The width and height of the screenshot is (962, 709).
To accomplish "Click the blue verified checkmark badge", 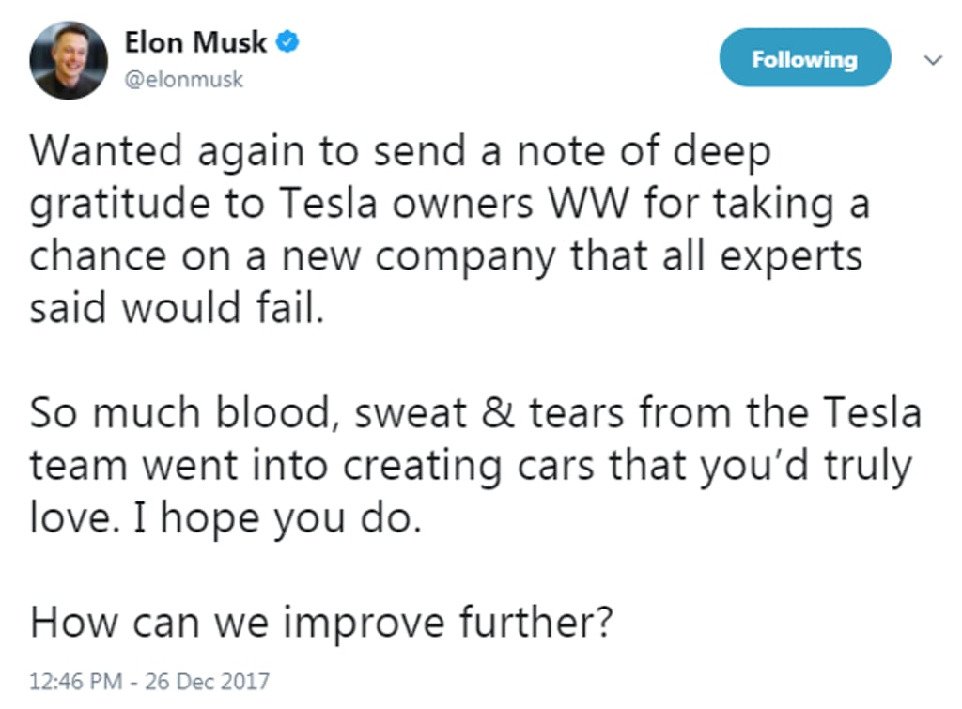I will [289, 41].
